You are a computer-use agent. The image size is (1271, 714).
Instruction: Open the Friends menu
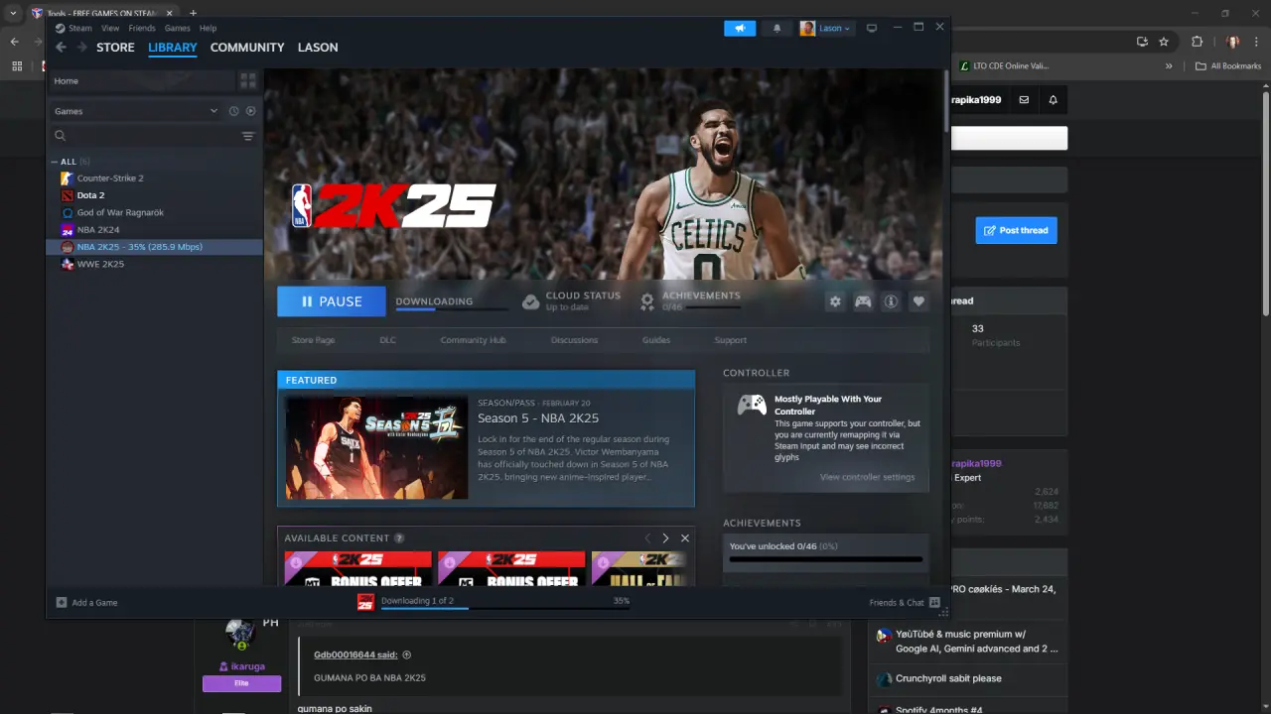pyautogui.click(x=142, y=28)
